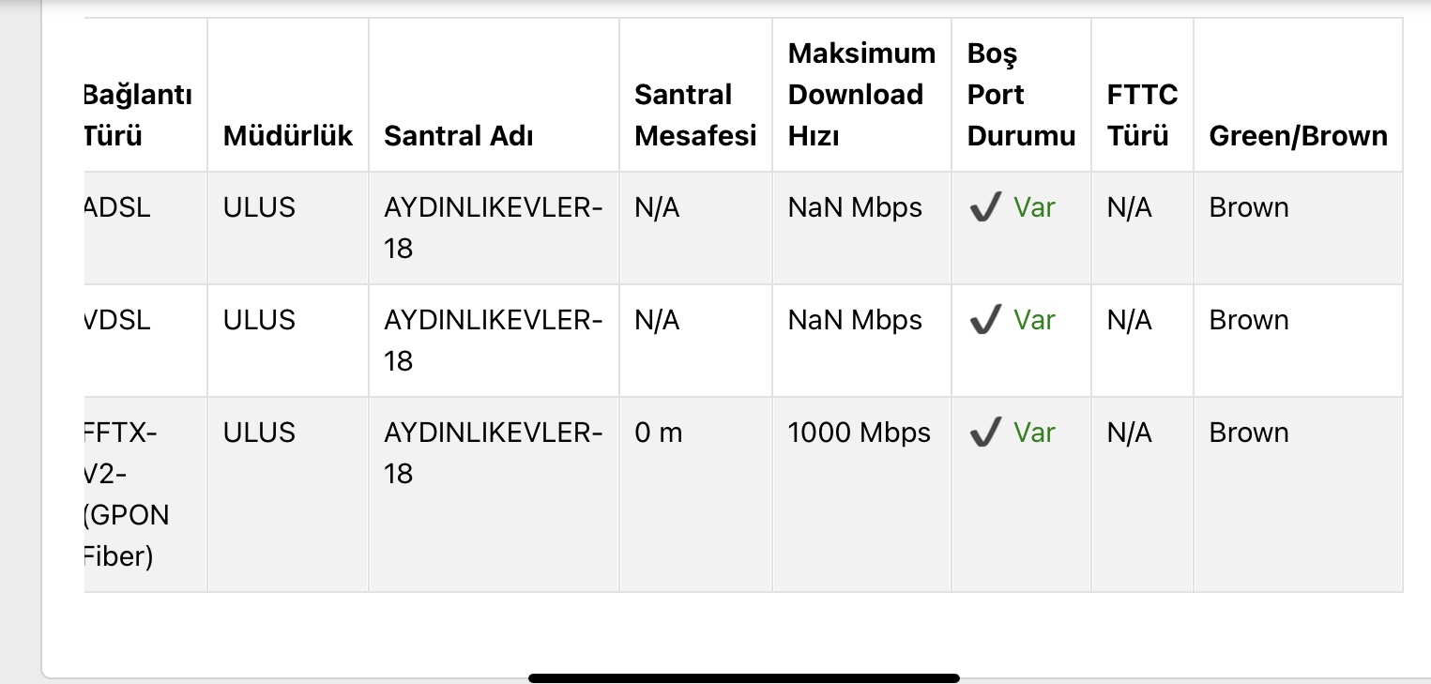The image size is (1431, 684).
Task: Tap the "Santral Mesafesi" column header
Action: (x=694, y=115)
